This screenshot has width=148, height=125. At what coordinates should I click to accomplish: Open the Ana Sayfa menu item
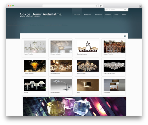[x=77, y=15]
